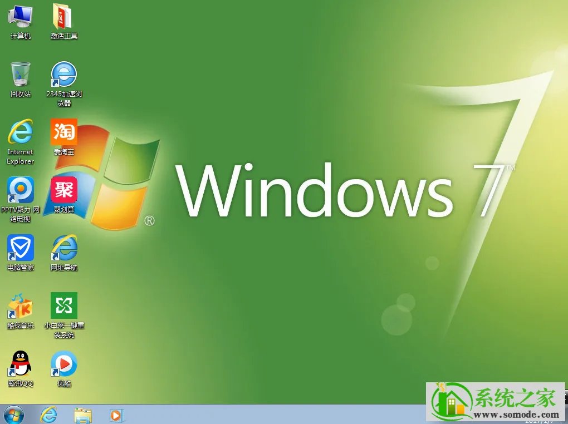Click the 爱淘宝 orange icon

[x=64, y=132]
